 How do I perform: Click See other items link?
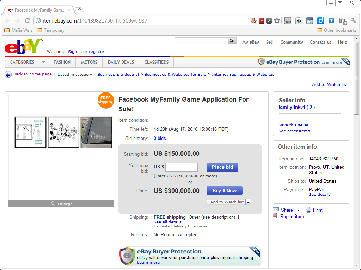tap(294, 131)
